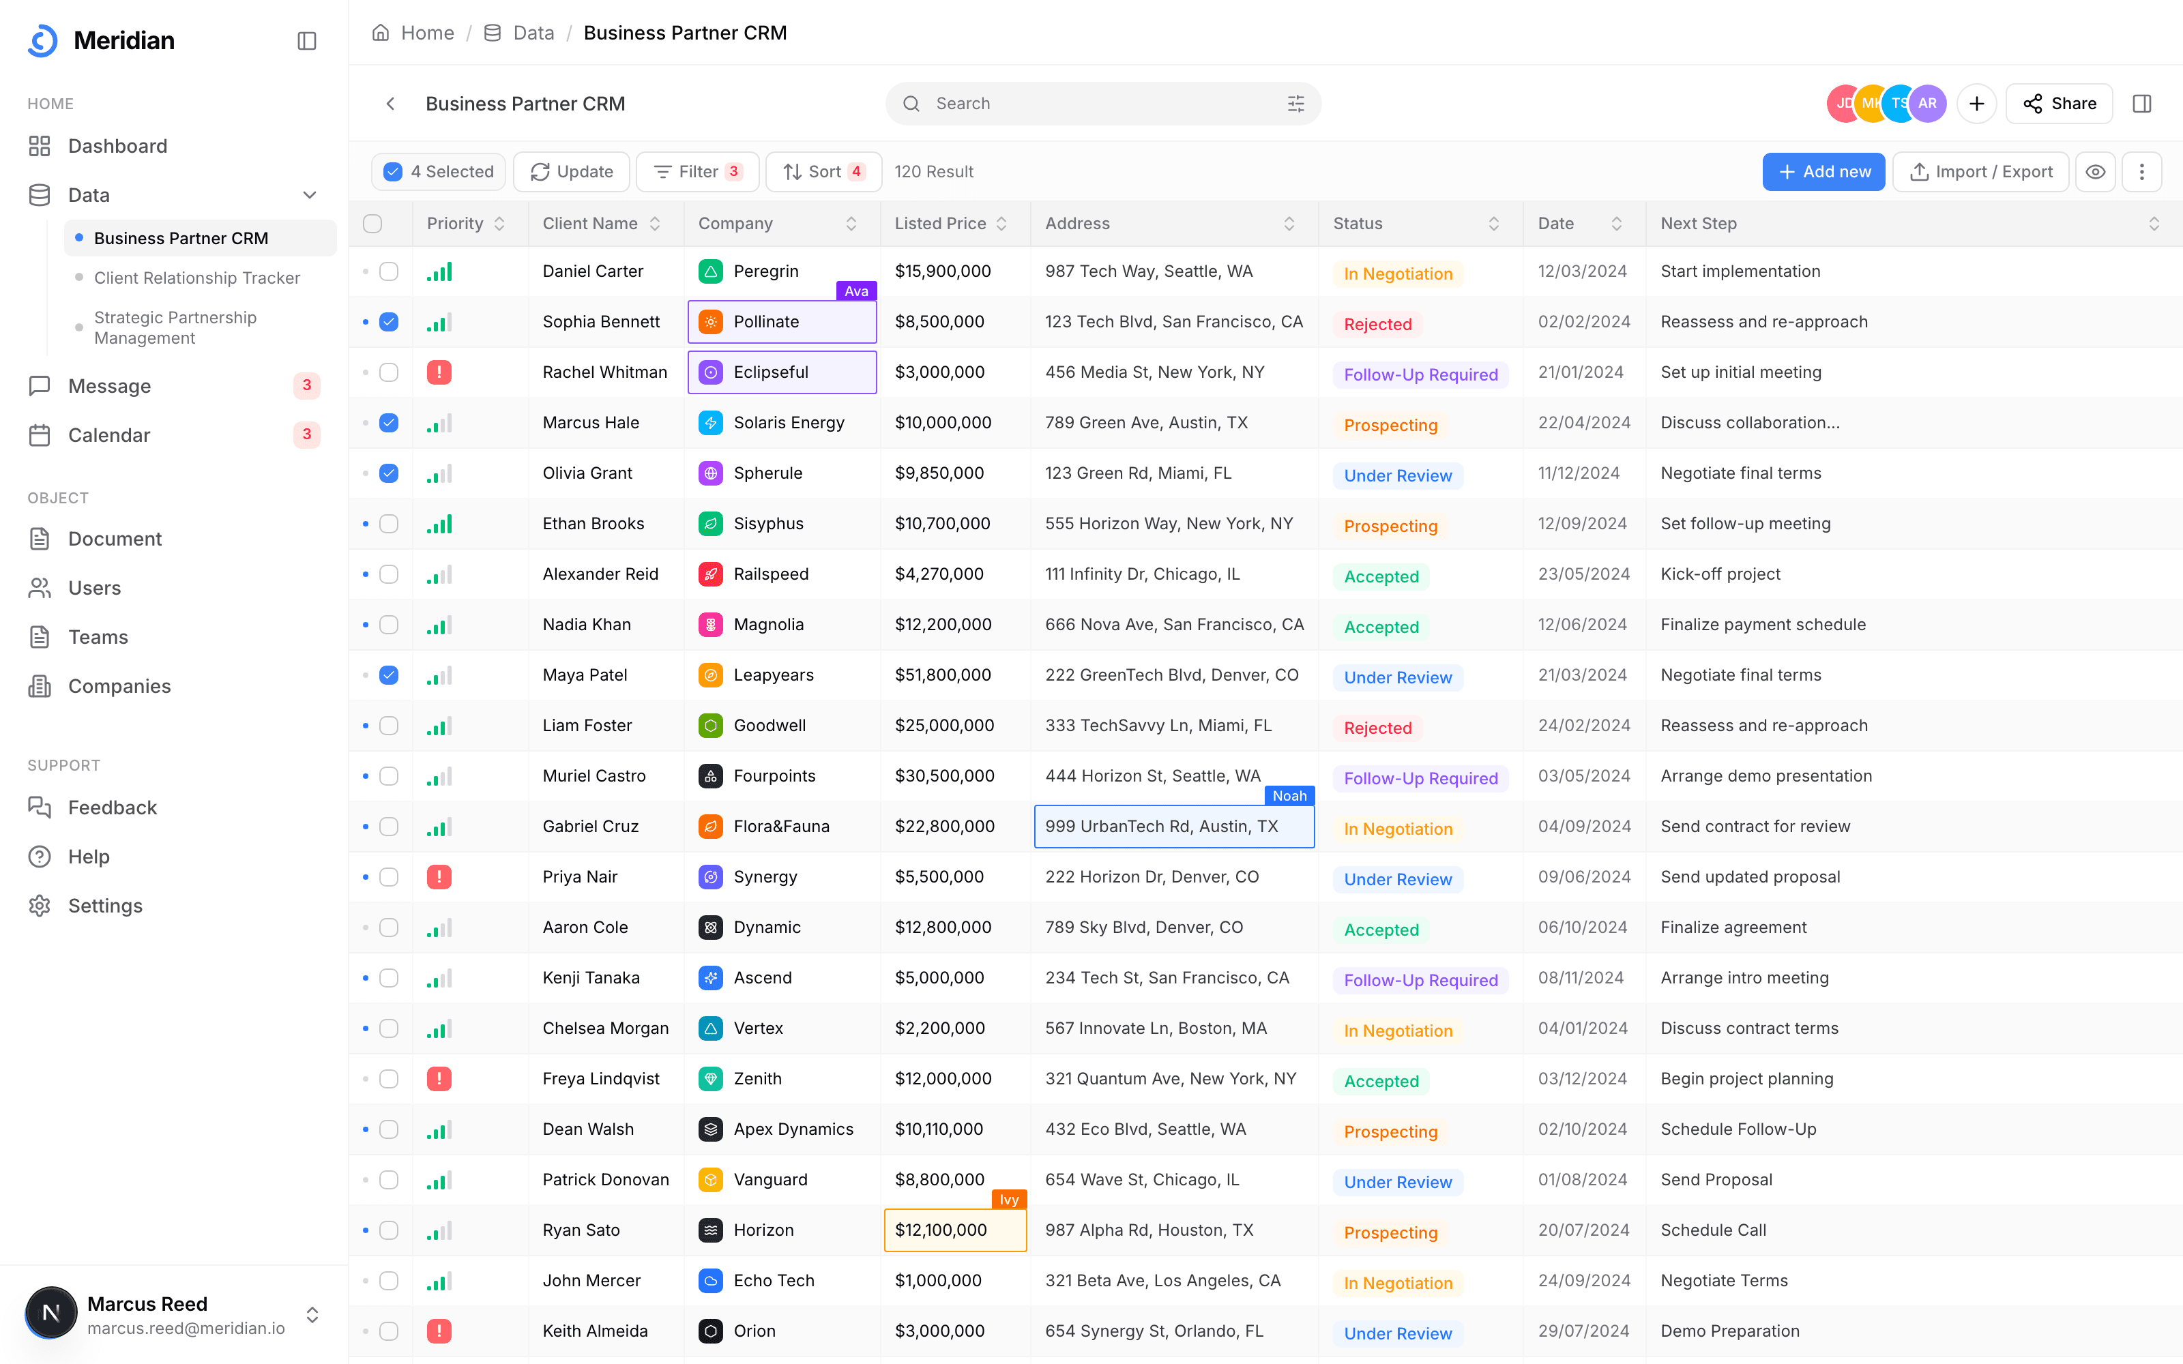Click the Fourpoints company icon
The image size is (2183, 1364).
711,777
